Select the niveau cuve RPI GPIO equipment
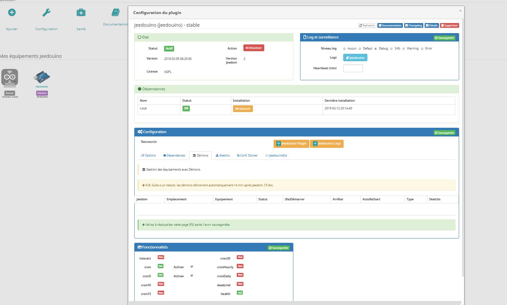 pos(10,78)
